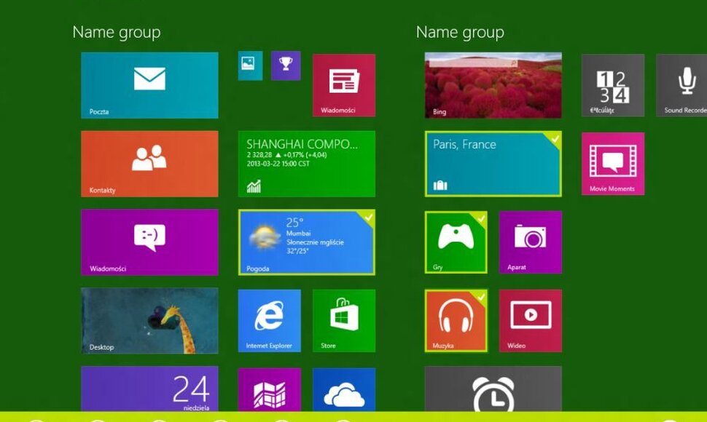Screen dimensions: 707x422
Task: Open the calculator tile with digits 1234
Action: [613, 85]
